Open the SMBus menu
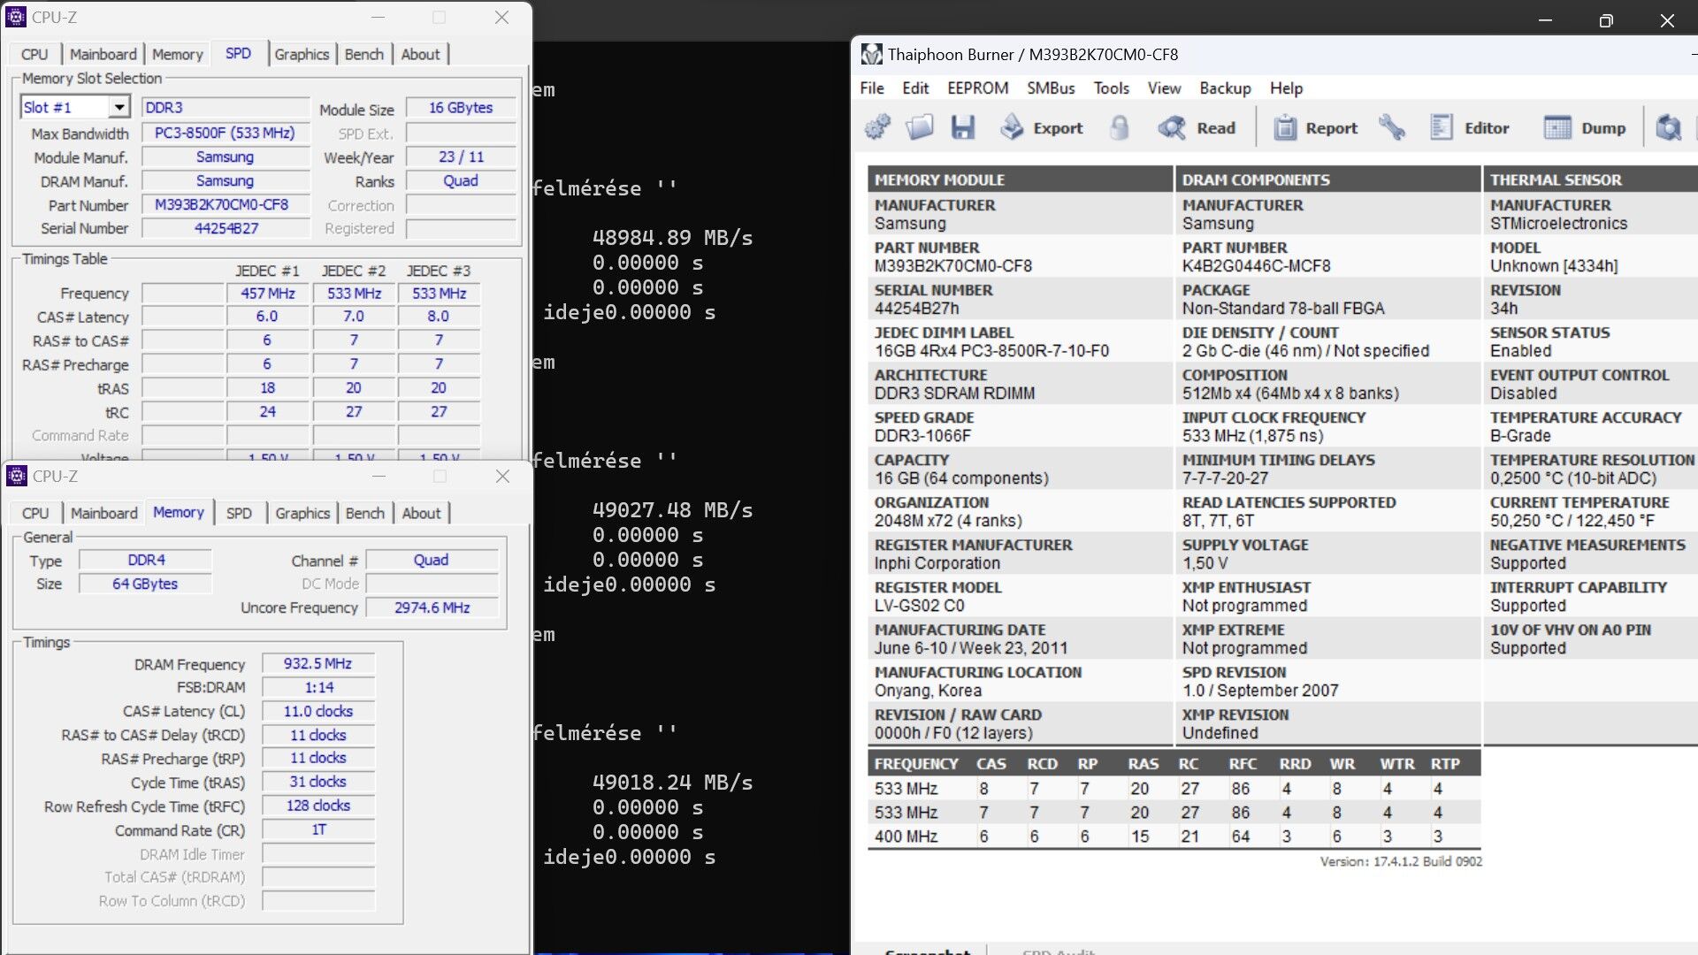This screenshot has width=1698, height=955. point(1051,88)
